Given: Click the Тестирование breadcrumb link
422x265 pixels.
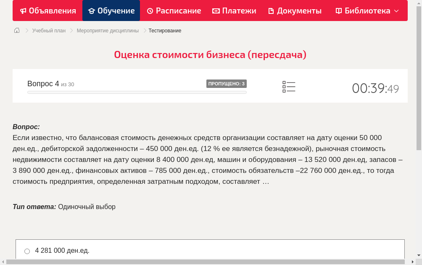Looking at the screenshot, I should (165, 30).
